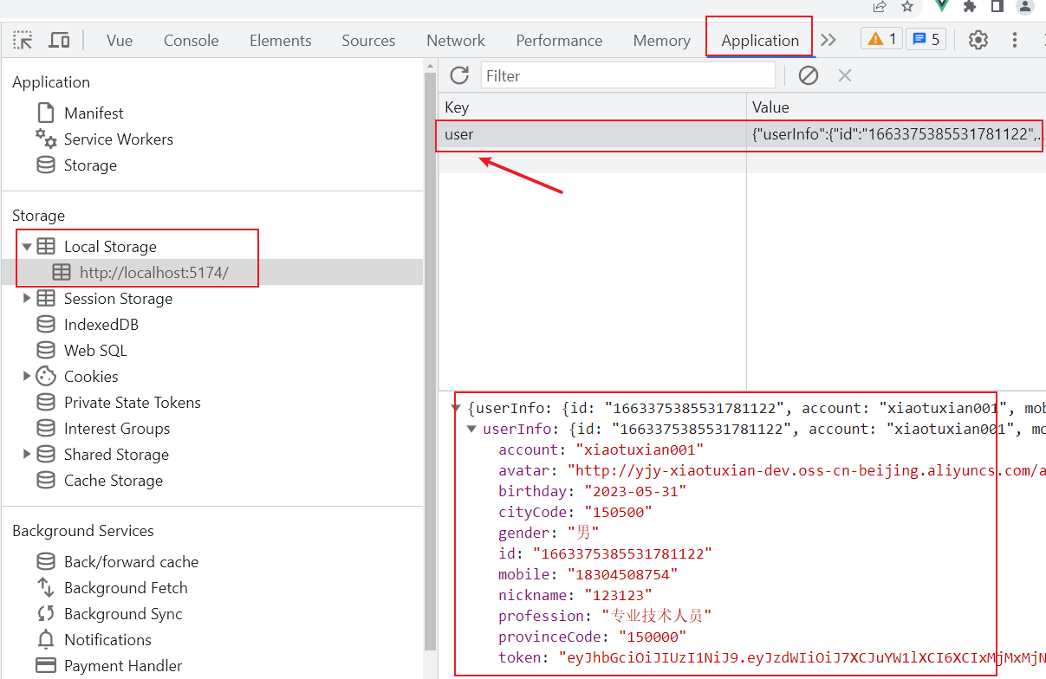This screenshot has height=679, width=1046.
Task: Switch to the Vue tab
Action: [120, 41]
